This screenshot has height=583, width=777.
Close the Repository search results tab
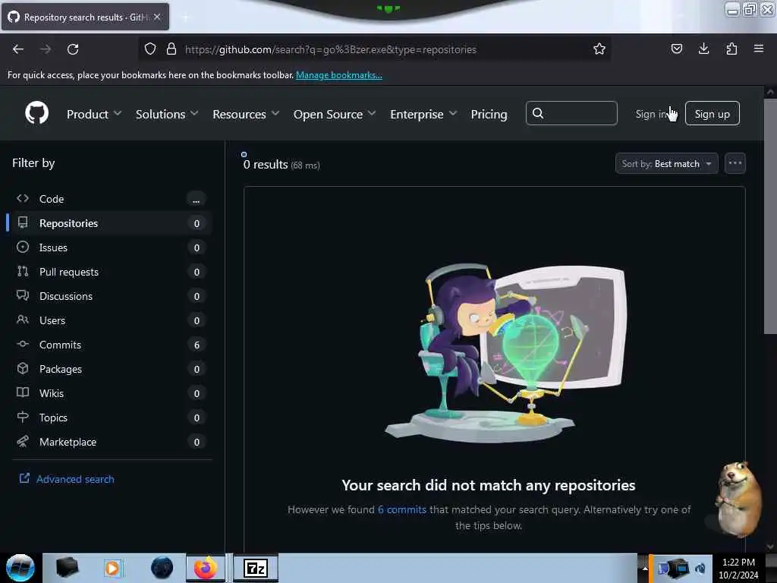157,17
